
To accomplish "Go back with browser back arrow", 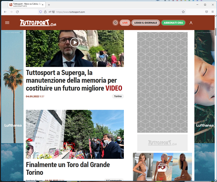I will coord(5,12).
